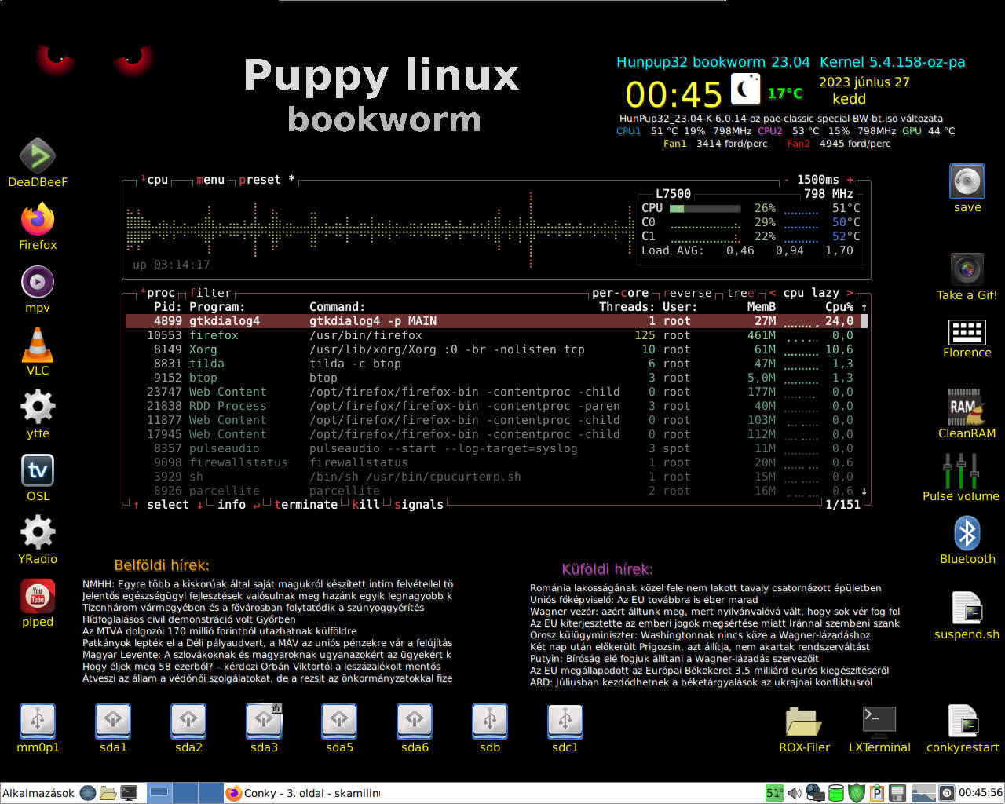Open the mpv media player icon

[37, 282]
